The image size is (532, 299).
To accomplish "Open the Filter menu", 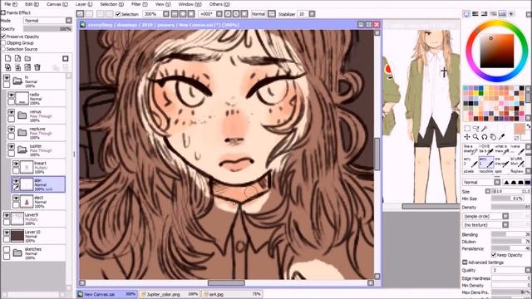I will pyautogui.click(x=139, y=4).
